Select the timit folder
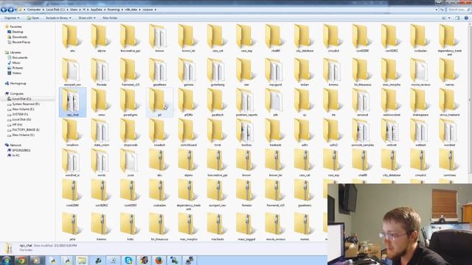The height and width of the screenshot is (265, 472). click(218, 132)
